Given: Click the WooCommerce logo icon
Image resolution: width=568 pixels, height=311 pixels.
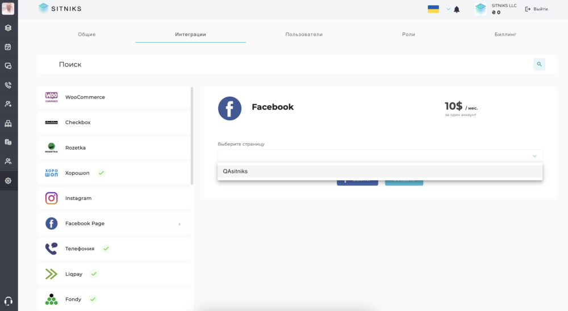Looking at the screenshot, I should click(52, 97).
